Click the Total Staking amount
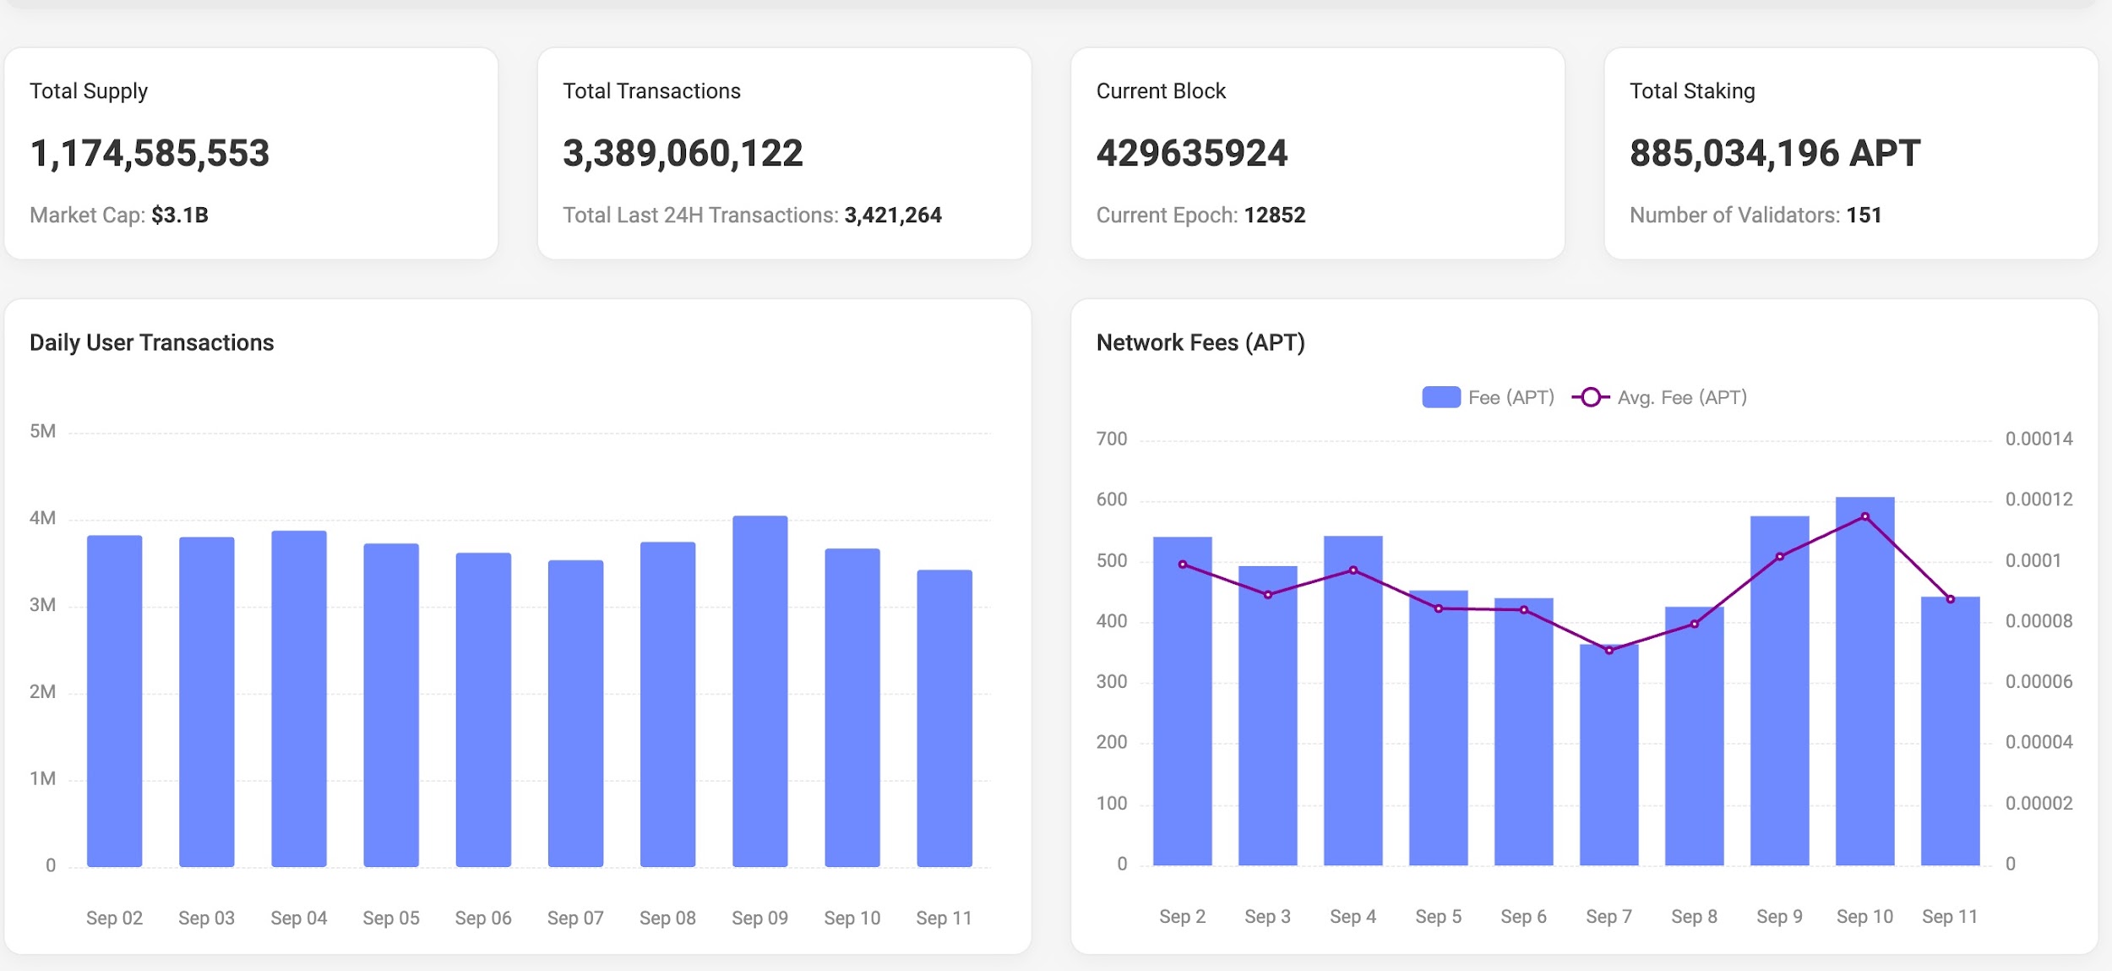The width and height of the screenshot is (2112, 971). tap(1774, 154)
